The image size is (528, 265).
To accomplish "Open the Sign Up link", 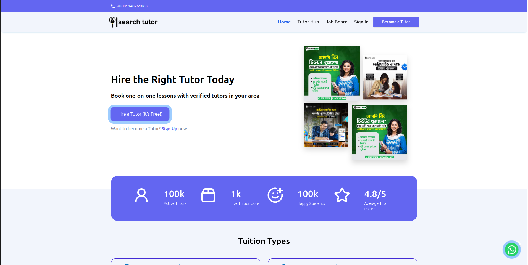I will (169, 129).
